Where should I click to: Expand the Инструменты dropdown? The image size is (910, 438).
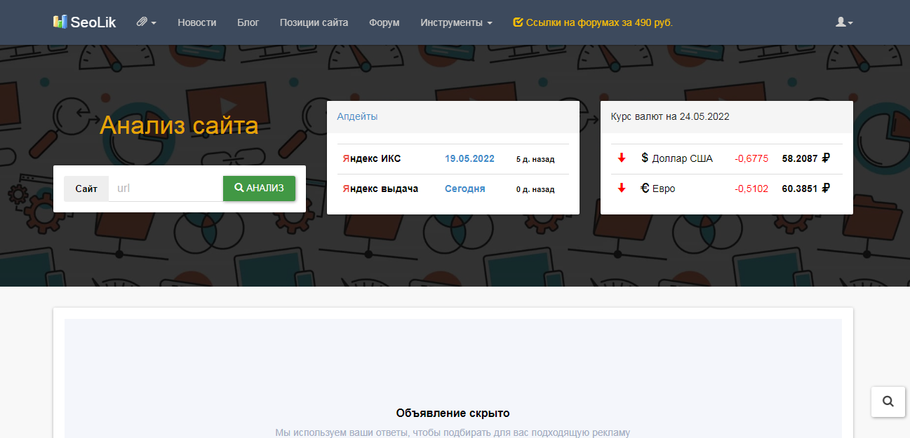[456, 22]
